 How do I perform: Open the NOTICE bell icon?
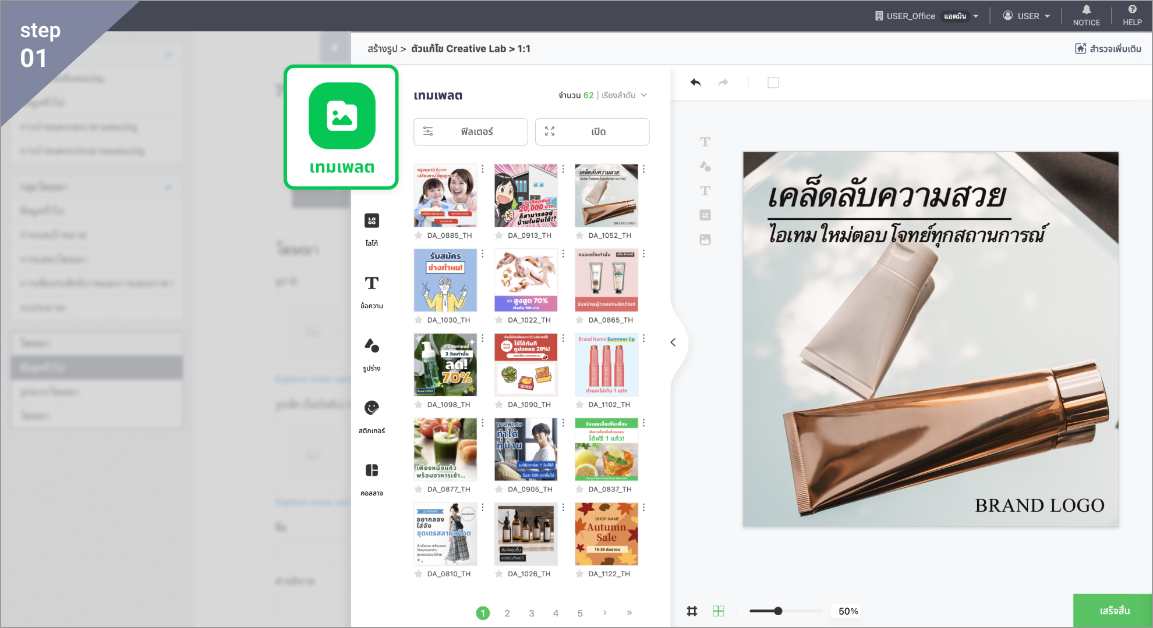tap(1086, 10)
